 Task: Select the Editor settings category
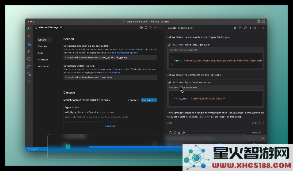41,53
